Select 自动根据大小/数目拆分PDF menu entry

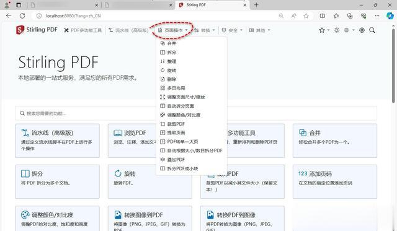click(x=191, y=150)
